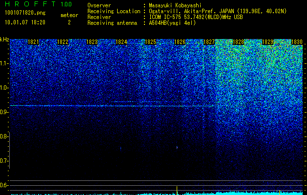Click the HROFFT 1.0.0 title text
This screenshot has width=307, height=195.
pyautogui.click(x=38, y=4)
